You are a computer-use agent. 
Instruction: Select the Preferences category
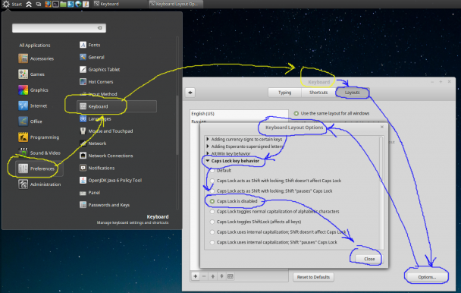[39, 169]
